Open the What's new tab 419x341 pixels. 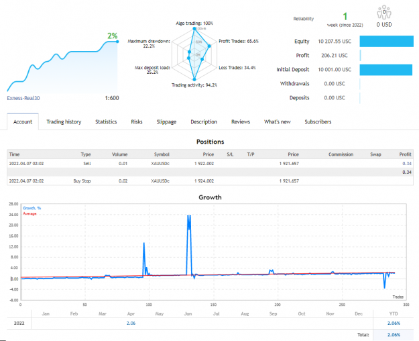click(x=278, y=121)
